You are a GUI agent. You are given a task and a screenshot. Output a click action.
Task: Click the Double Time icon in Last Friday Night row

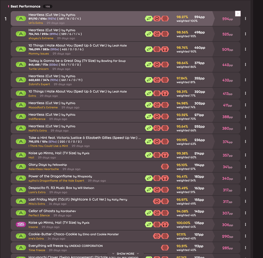click(157, 201)
